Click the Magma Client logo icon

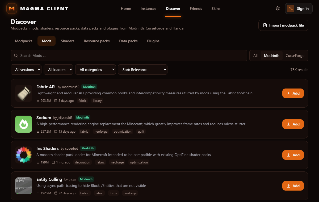pyautogui.click(x=12, y=9)
